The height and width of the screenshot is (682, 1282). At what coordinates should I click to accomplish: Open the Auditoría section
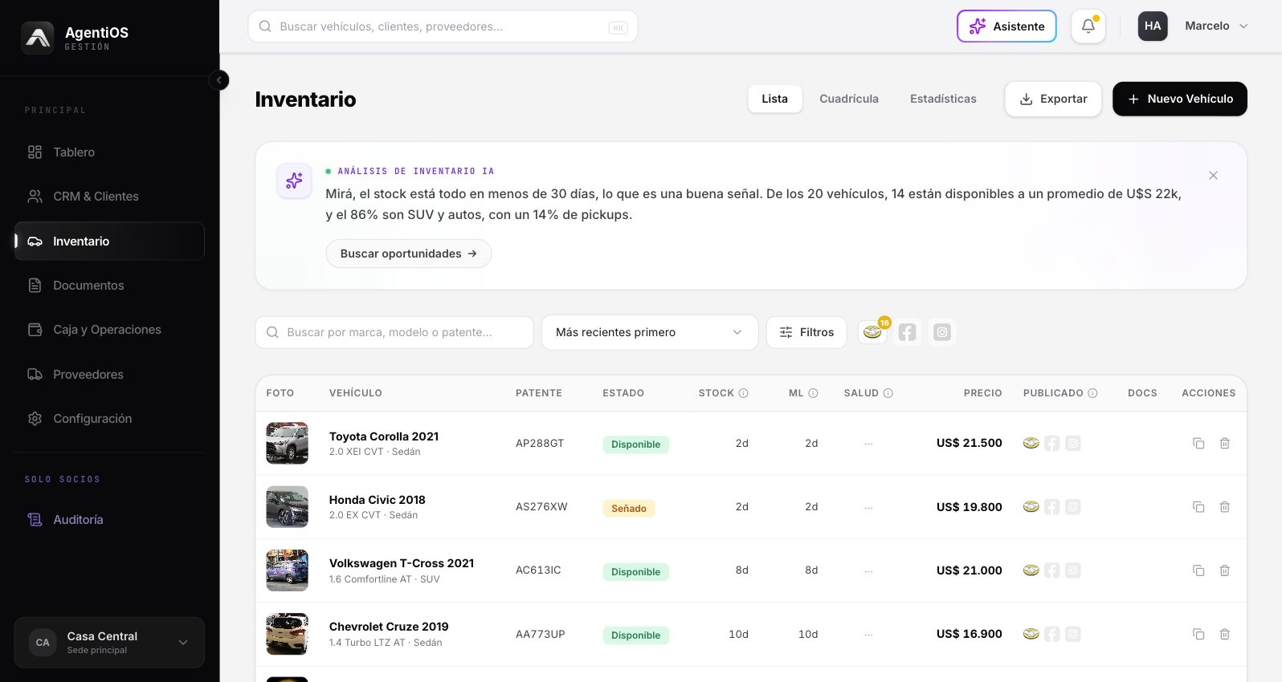pos(109,520)
